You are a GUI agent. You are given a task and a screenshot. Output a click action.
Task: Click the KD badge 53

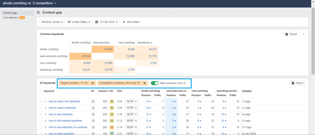112,127
